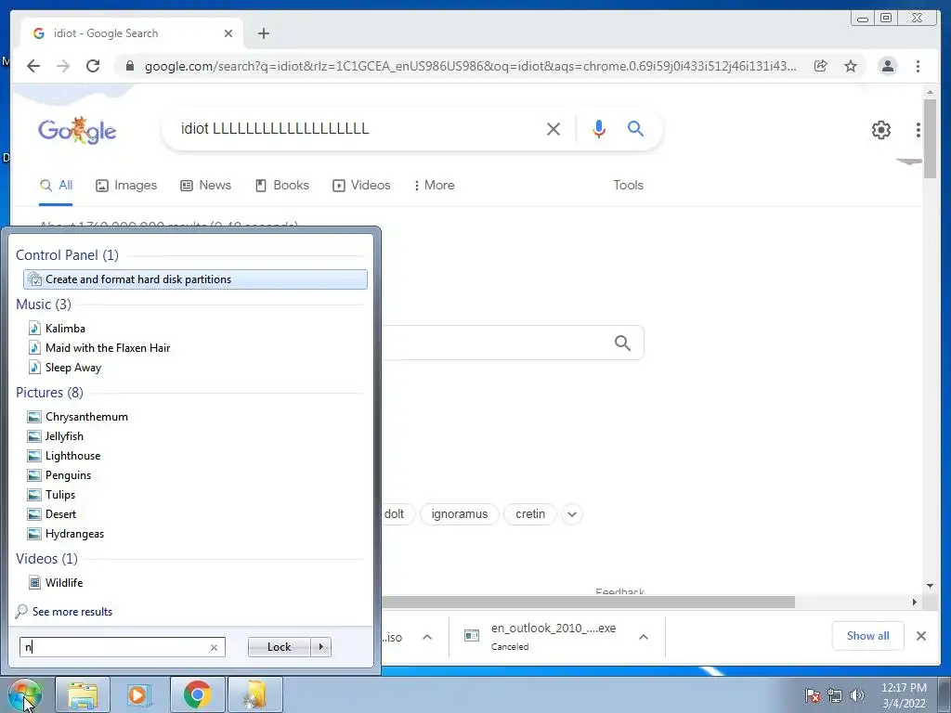Screen dimensions: 951x713
Task: Click the page's vertical scrollbar thumb
Action: pyautogui.click(x=930, y=139)
